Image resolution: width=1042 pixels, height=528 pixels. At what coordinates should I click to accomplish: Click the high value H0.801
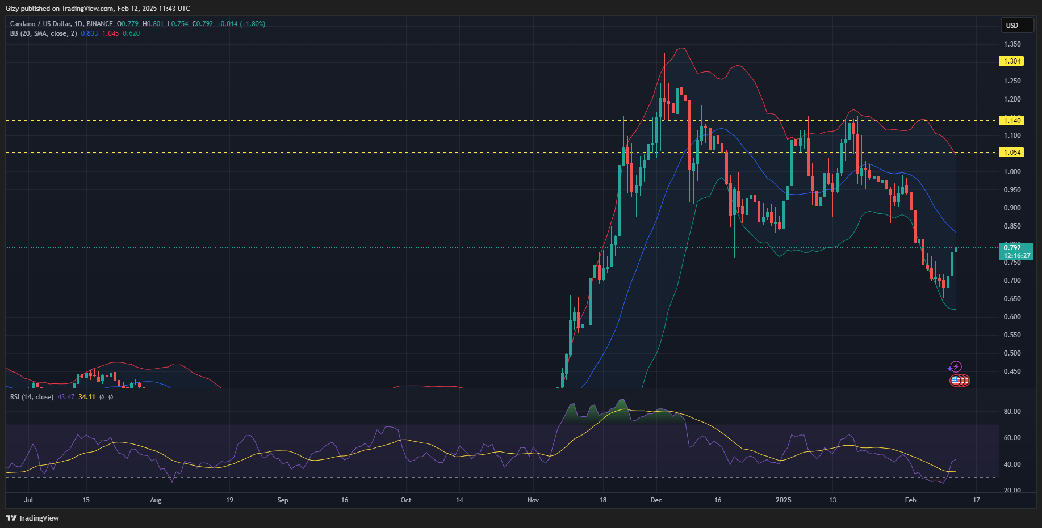click(153, 24)
